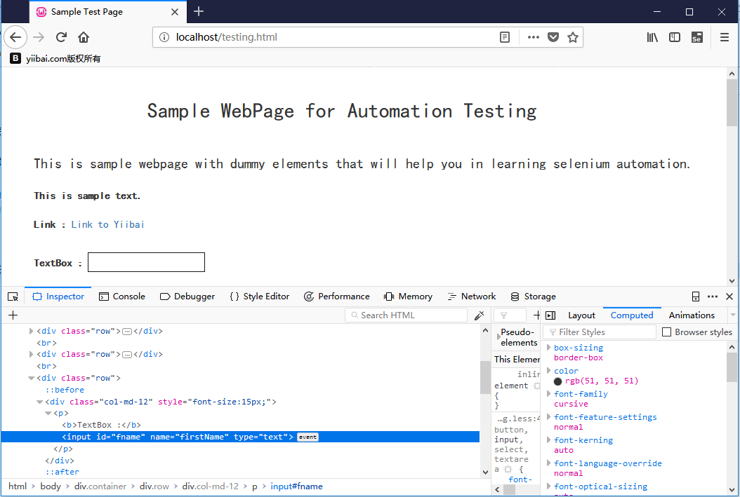Switch to the Inspector tab

[58, 297]
